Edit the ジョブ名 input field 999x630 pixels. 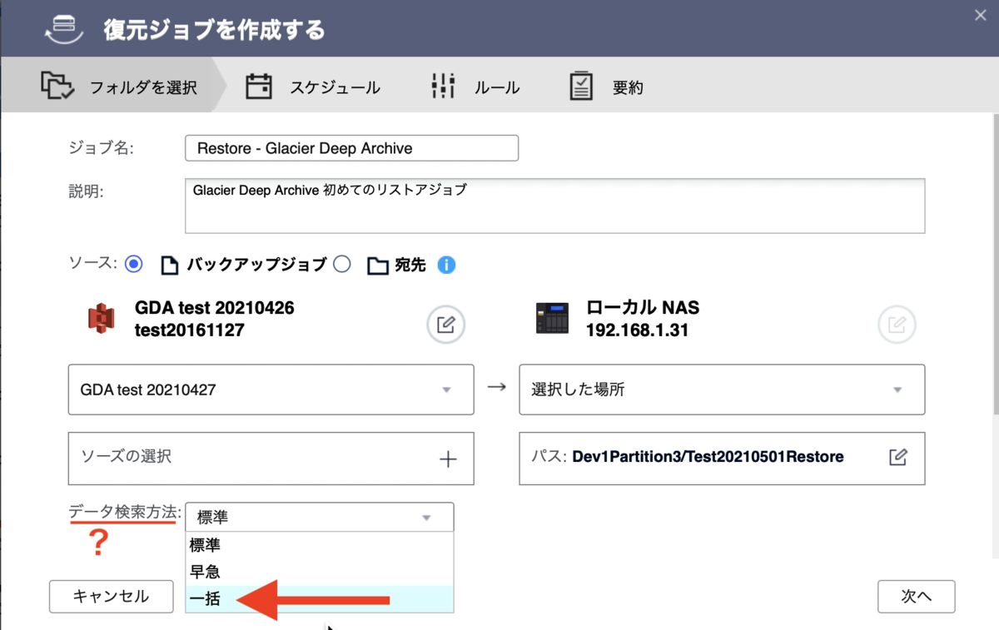coord(351,148)
